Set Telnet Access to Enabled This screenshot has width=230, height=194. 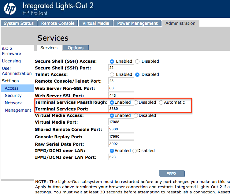tap(112, 75)
